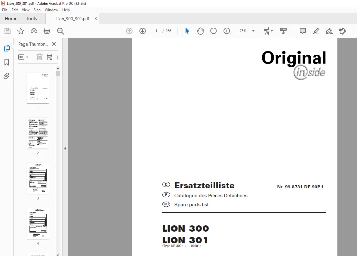Click the 'Spare parts list' text

tap(191, 205)
